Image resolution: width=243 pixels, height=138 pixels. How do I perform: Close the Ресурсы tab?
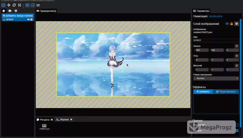tap(52, 120)
